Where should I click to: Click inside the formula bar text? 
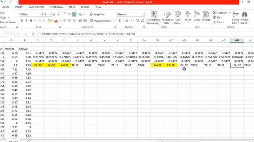pos(87,34)
